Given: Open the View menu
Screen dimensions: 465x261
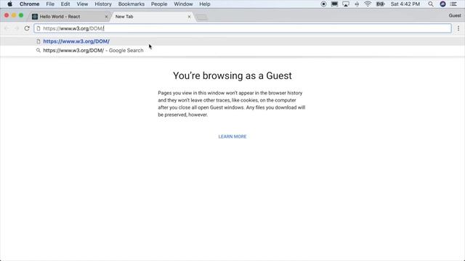Looking at the screenshot, I should coord(82,4).
